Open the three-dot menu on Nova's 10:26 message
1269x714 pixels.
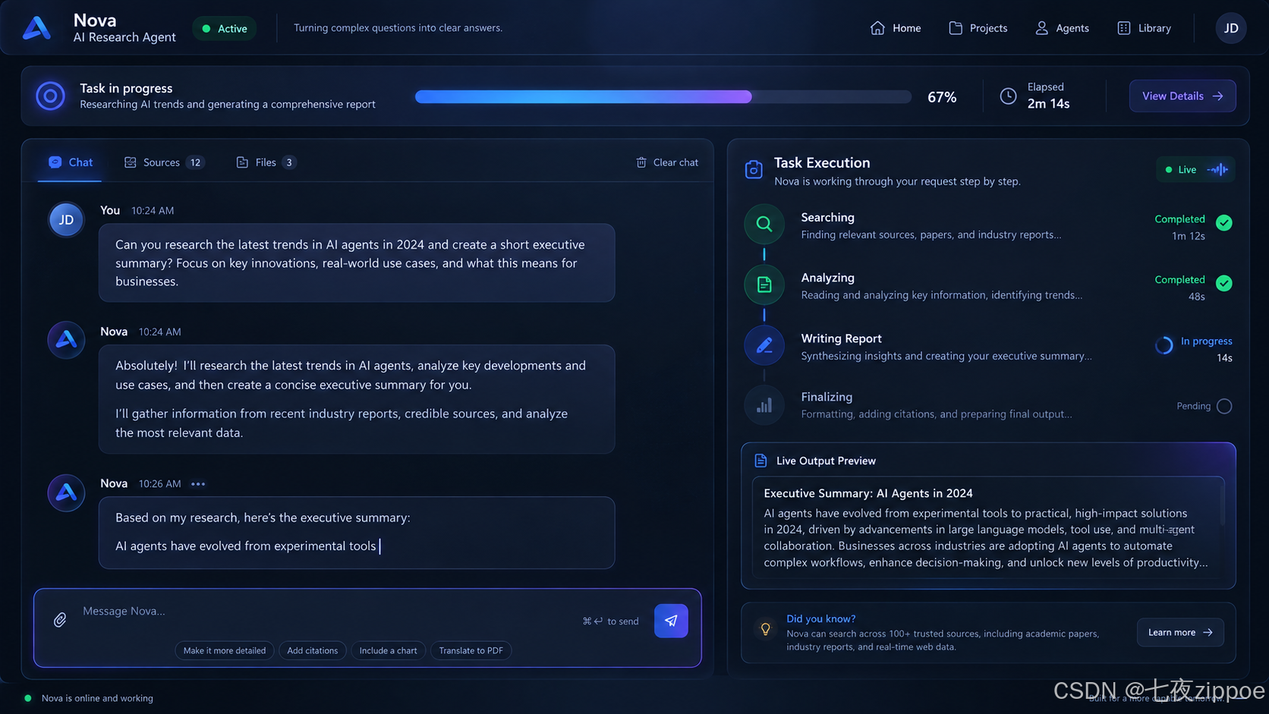click(x=198, y=484)
